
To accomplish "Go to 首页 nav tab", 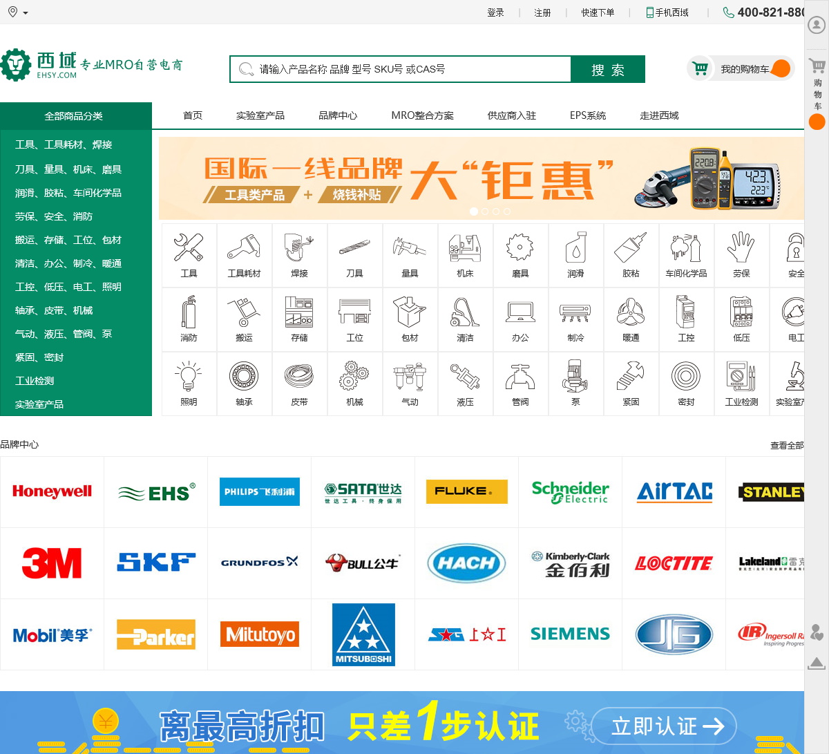I will click(193, 115).
